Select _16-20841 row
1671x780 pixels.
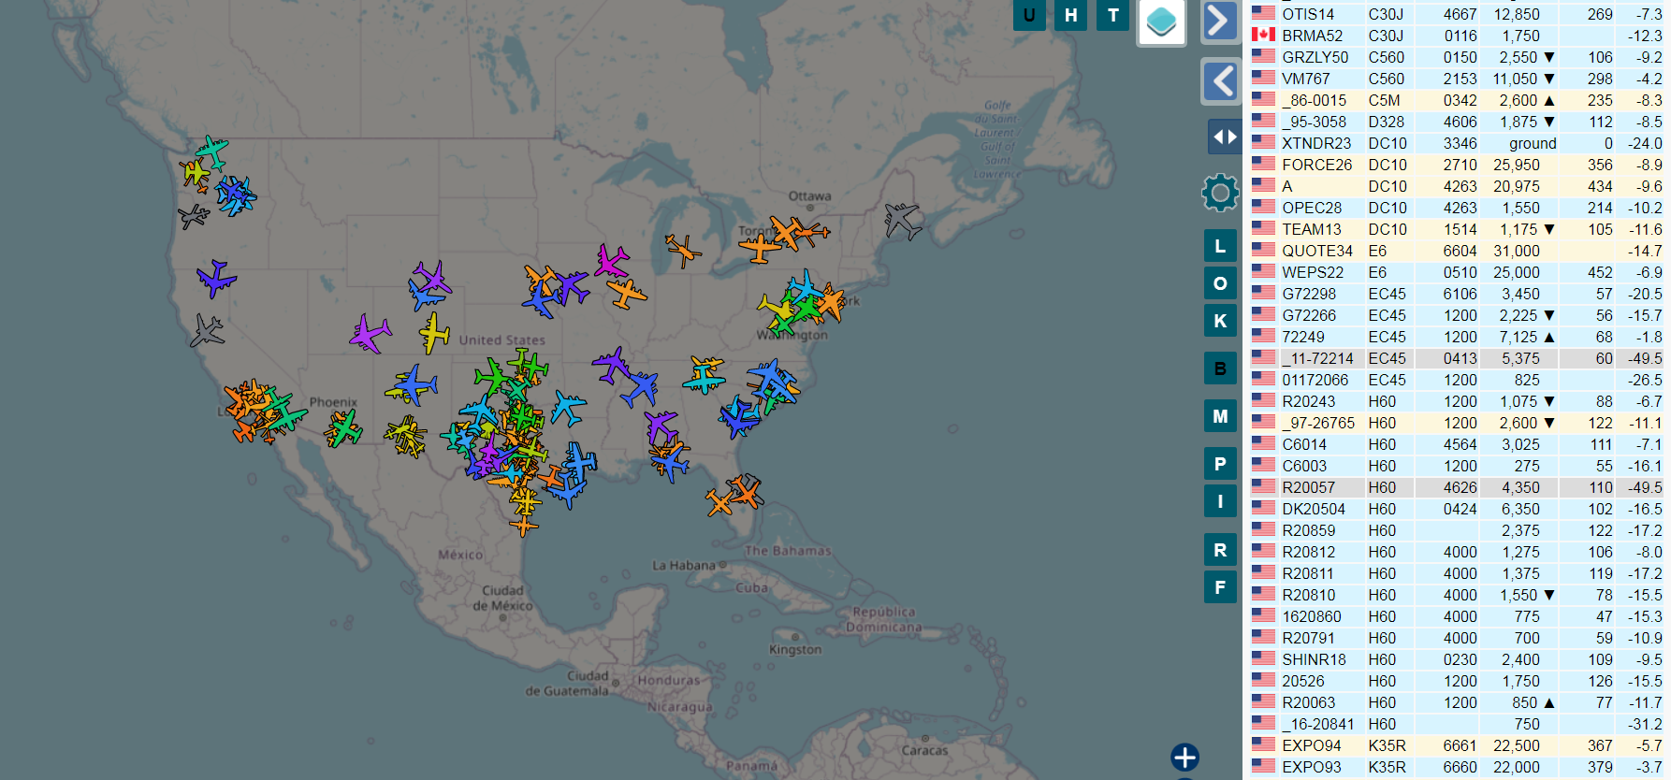tap(1457, 724)
